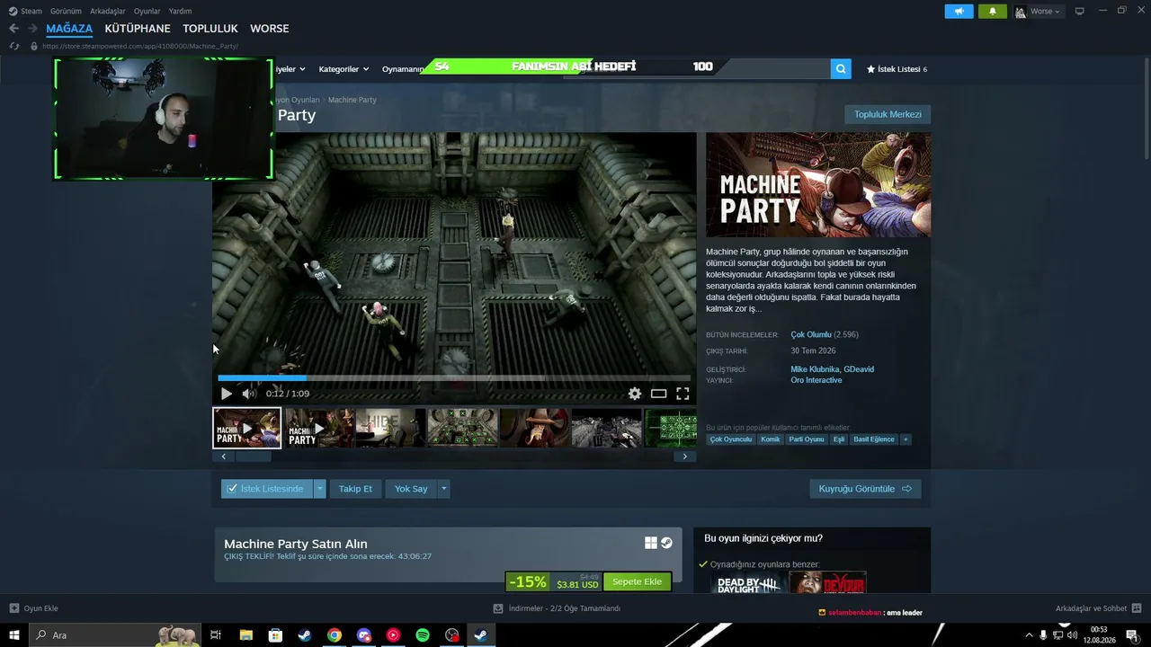Open the Görünüm menu
Viewport: 1151px width, 647px height.
pos(66,11)
